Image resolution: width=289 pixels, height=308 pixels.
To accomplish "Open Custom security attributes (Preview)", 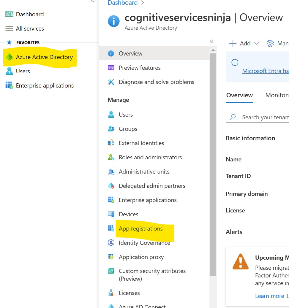I will pos(152,274).
